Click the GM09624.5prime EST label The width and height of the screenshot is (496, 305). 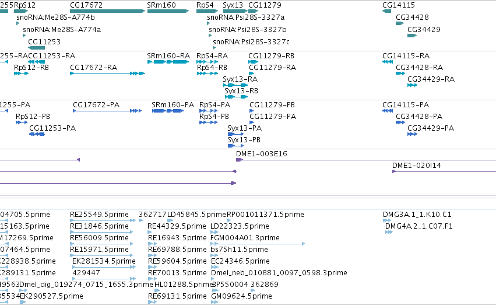coord(242,296)
